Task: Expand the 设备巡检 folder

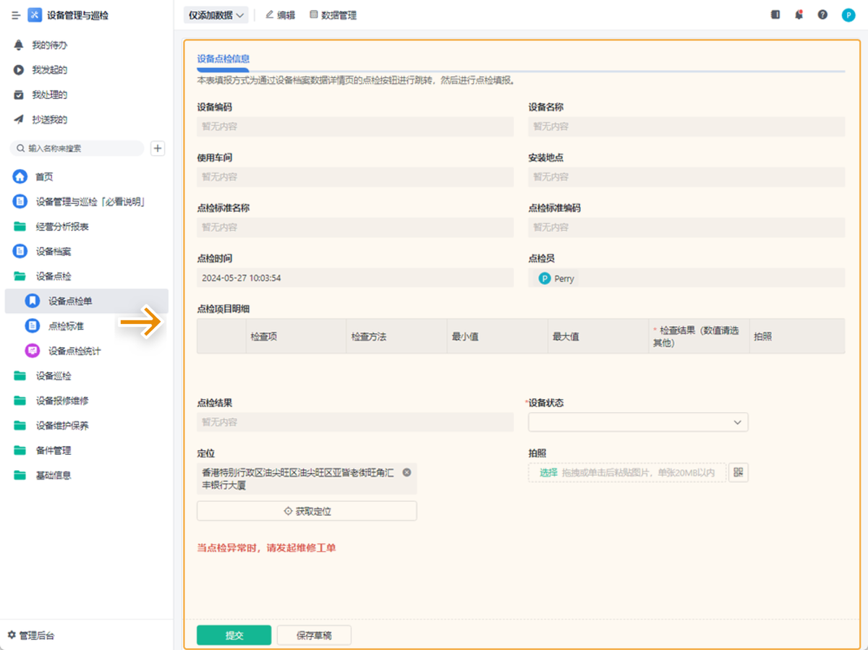Action: tap(54, 376)
